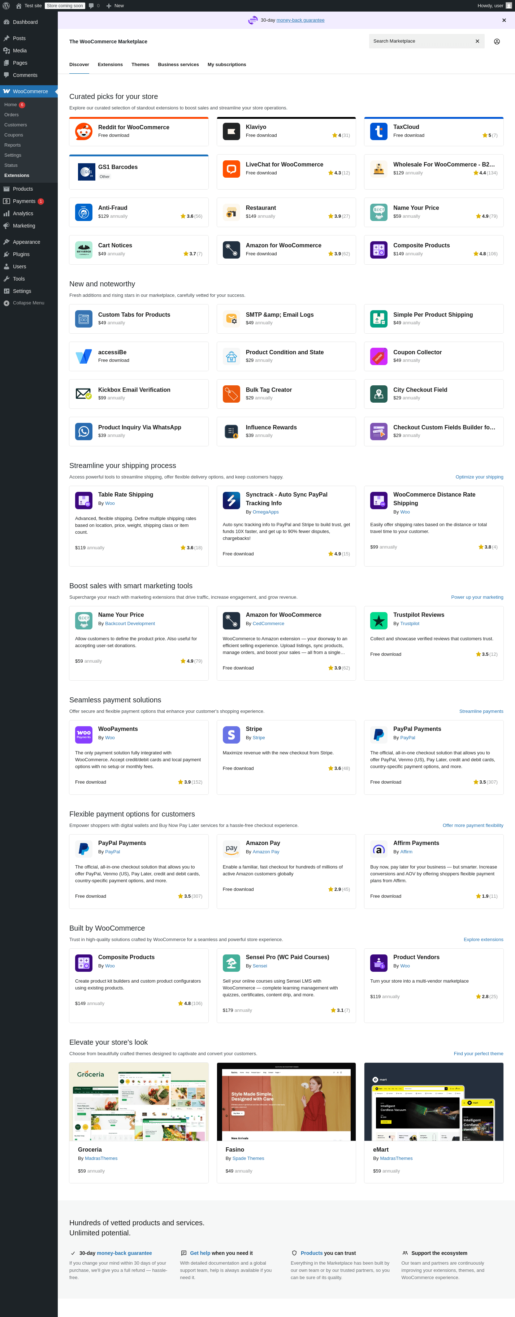
Task: Focus the Search Marketplace input field
Action: 419,42
